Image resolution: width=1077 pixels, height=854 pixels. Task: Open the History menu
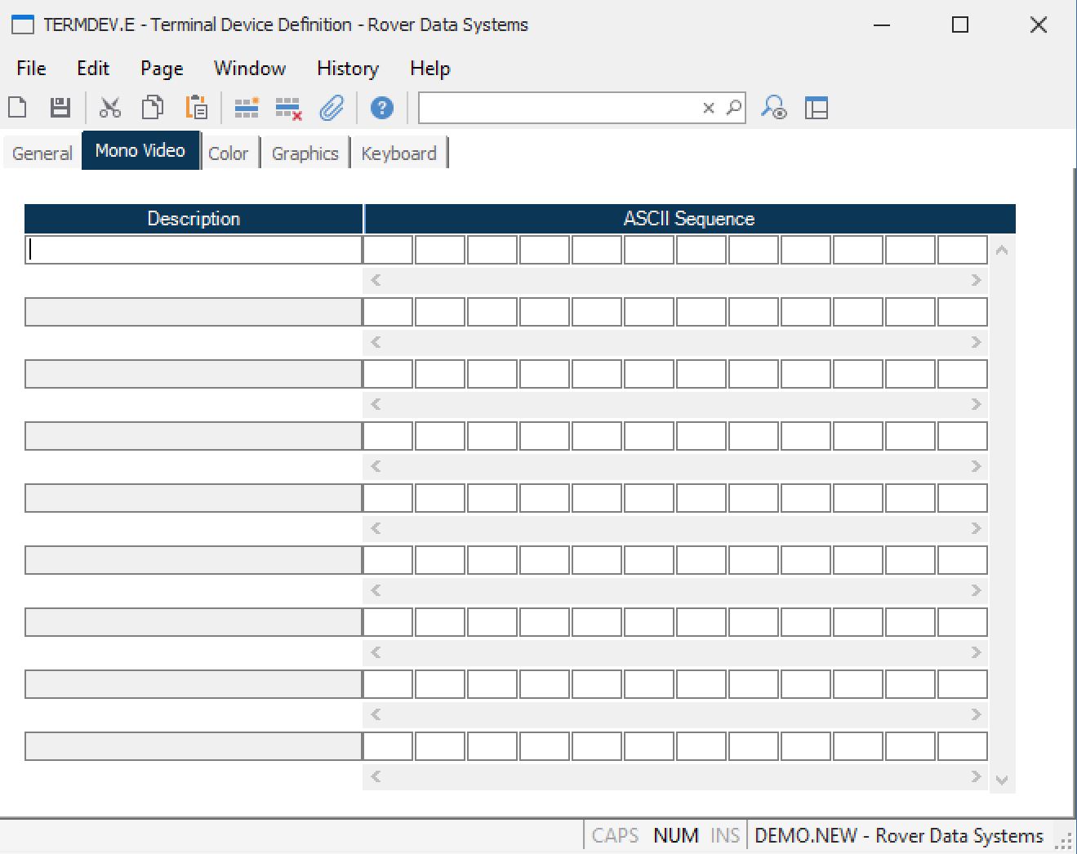(348, 69)
